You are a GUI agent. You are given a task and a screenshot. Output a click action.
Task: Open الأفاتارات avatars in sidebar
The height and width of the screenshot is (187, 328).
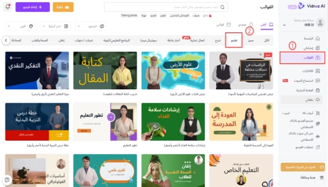(311, 71)
